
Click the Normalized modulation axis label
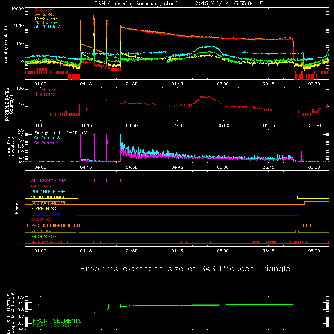(x=10, y=146)
